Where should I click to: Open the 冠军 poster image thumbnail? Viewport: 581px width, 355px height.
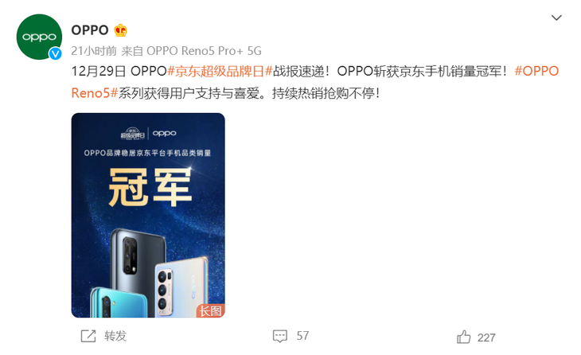click(148, 215)
